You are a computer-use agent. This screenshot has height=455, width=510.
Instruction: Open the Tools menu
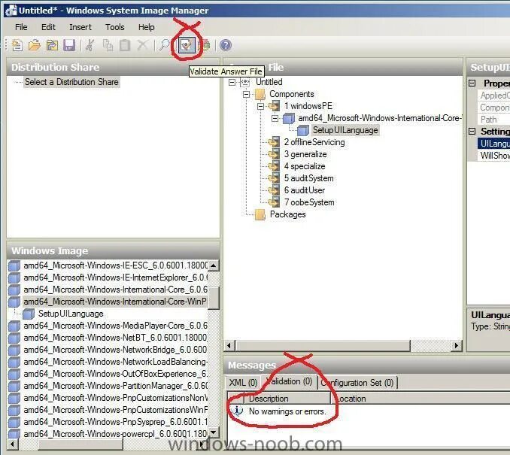point(115,27)
